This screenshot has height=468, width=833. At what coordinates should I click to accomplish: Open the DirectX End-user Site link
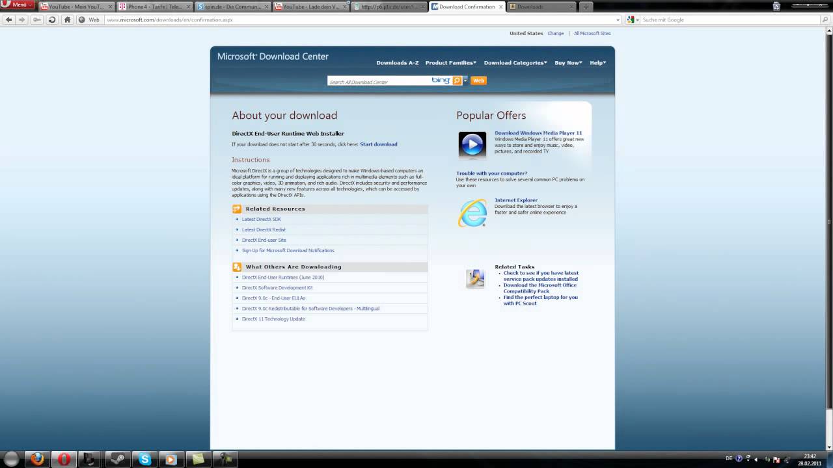point(264,240)
